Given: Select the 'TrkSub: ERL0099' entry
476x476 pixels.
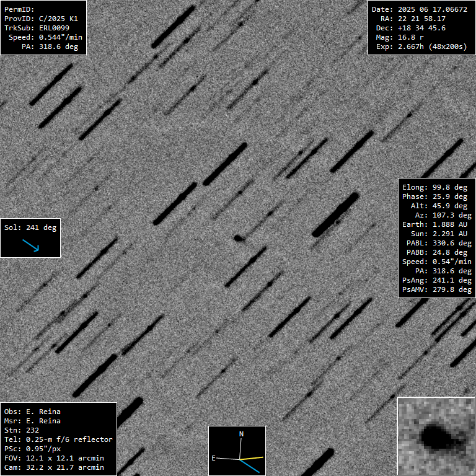Looking at the screenshot, I should click(x=37, y=28).
